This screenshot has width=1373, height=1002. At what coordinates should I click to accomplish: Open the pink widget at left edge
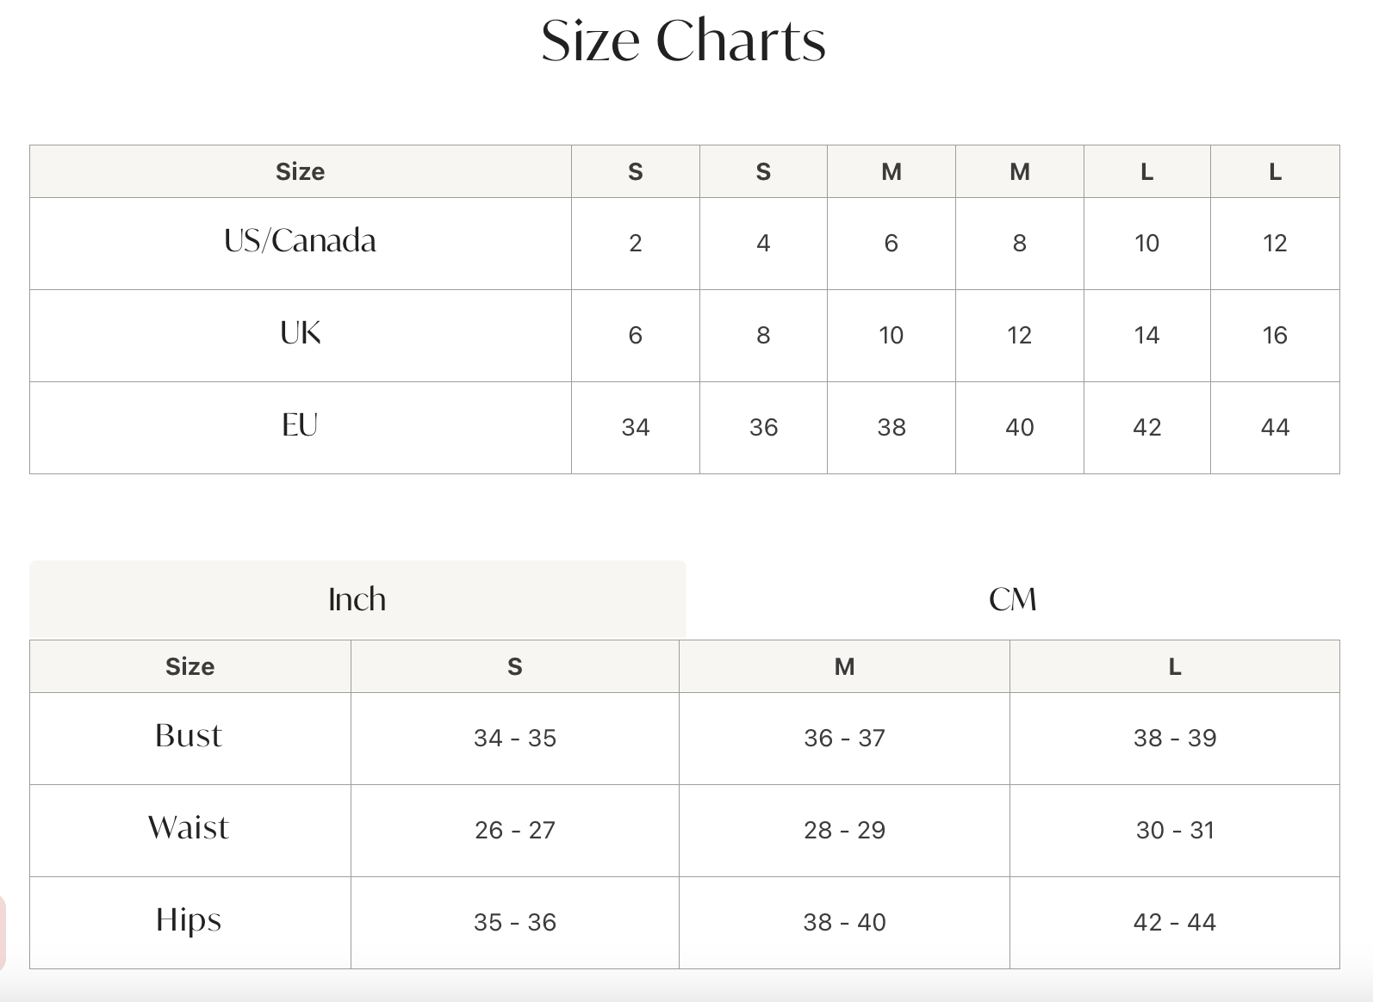click(3, 933)
